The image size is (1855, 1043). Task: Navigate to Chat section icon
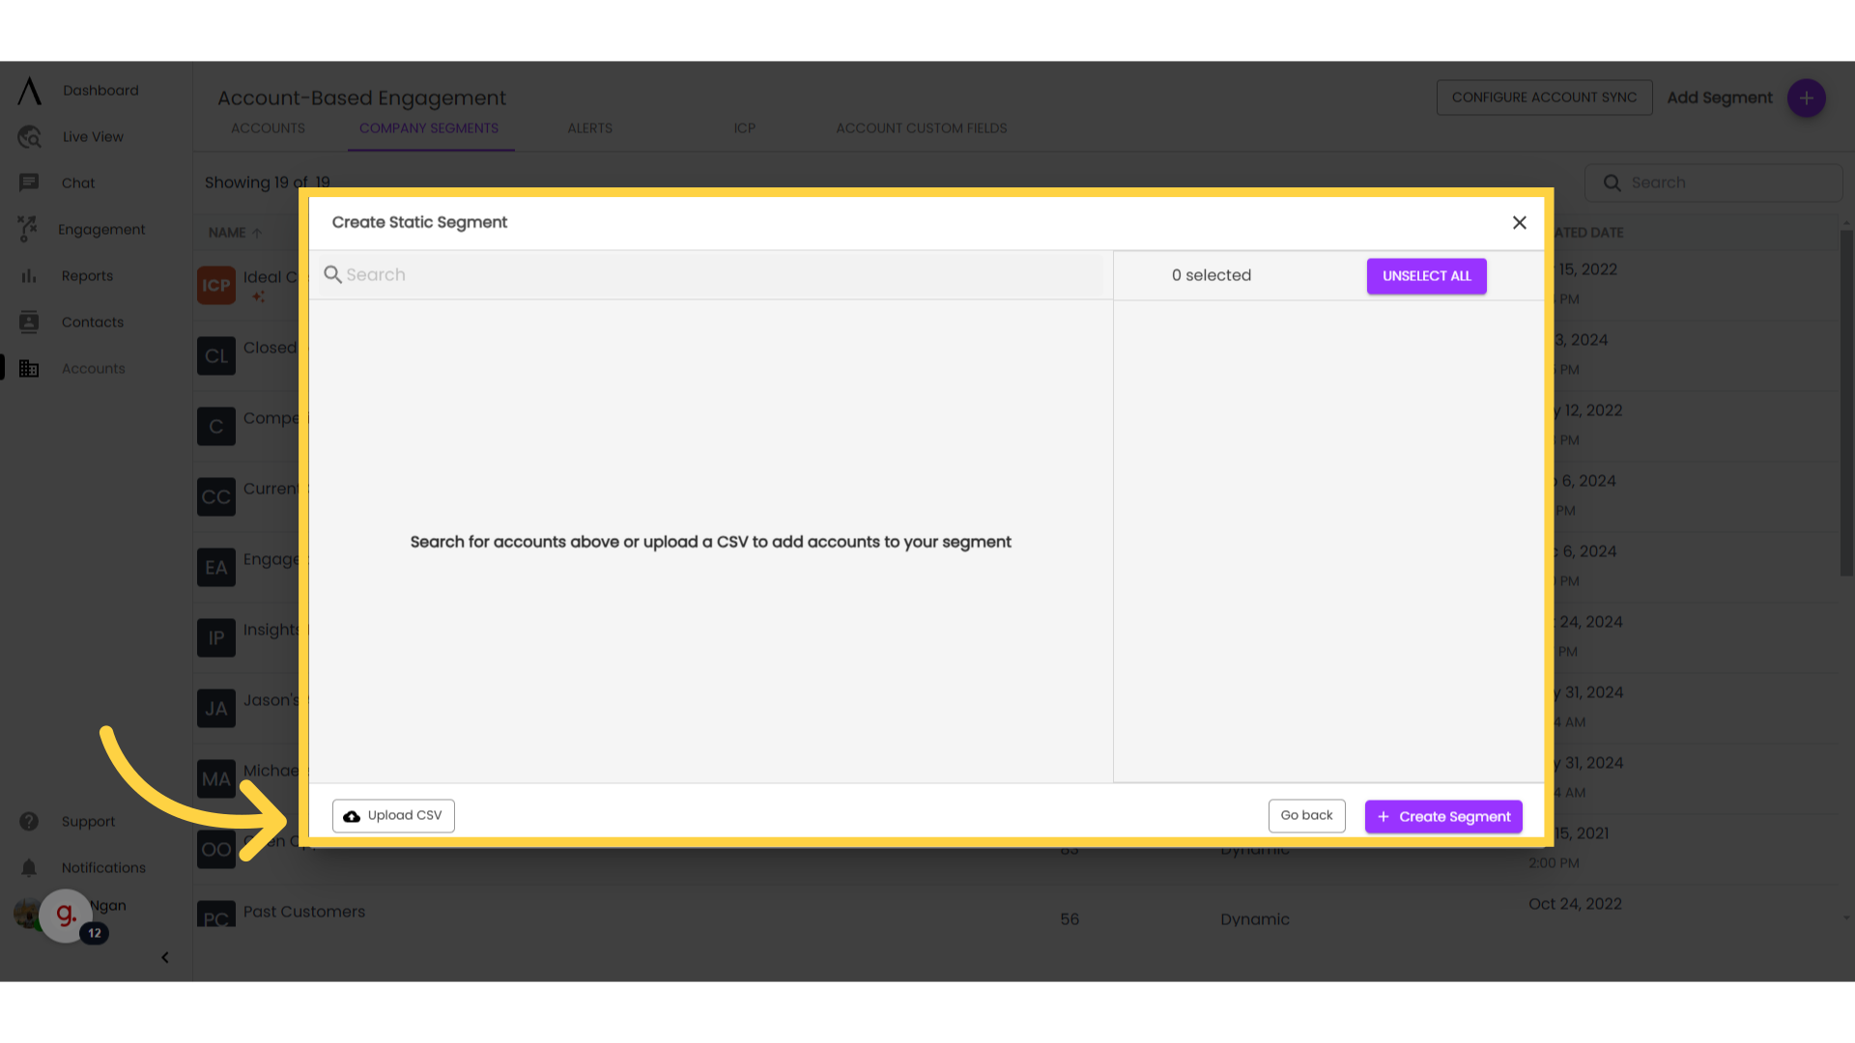28,183
